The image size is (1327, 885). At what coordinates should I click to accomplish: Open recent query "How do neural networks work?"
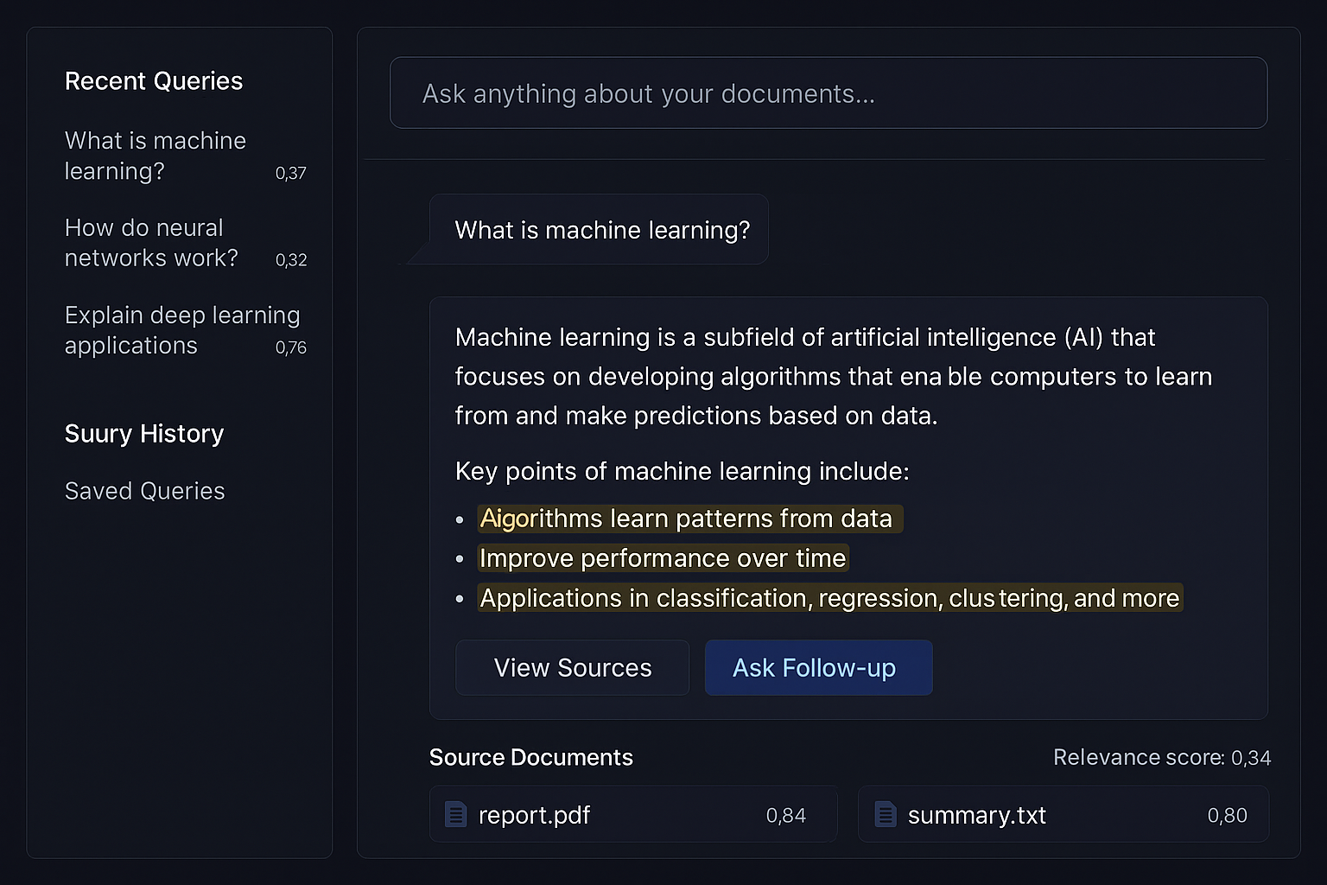(x=151, y=243)
